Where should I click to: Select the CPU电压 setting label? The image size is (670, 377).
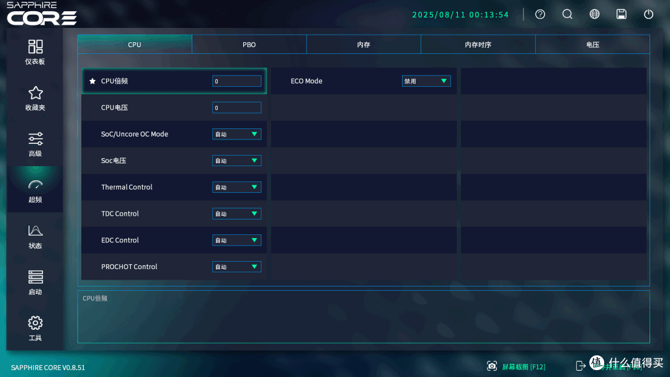pos(115,108)
